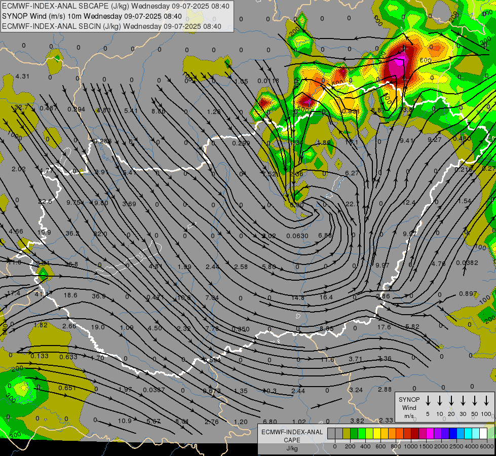Click the map value '12.4'
496x456 pixels.
click(408, 202)
